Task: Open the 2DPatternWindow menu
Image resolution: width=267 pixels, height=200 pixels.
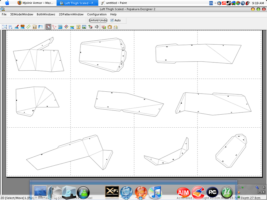Action: [x=71, y=14]
